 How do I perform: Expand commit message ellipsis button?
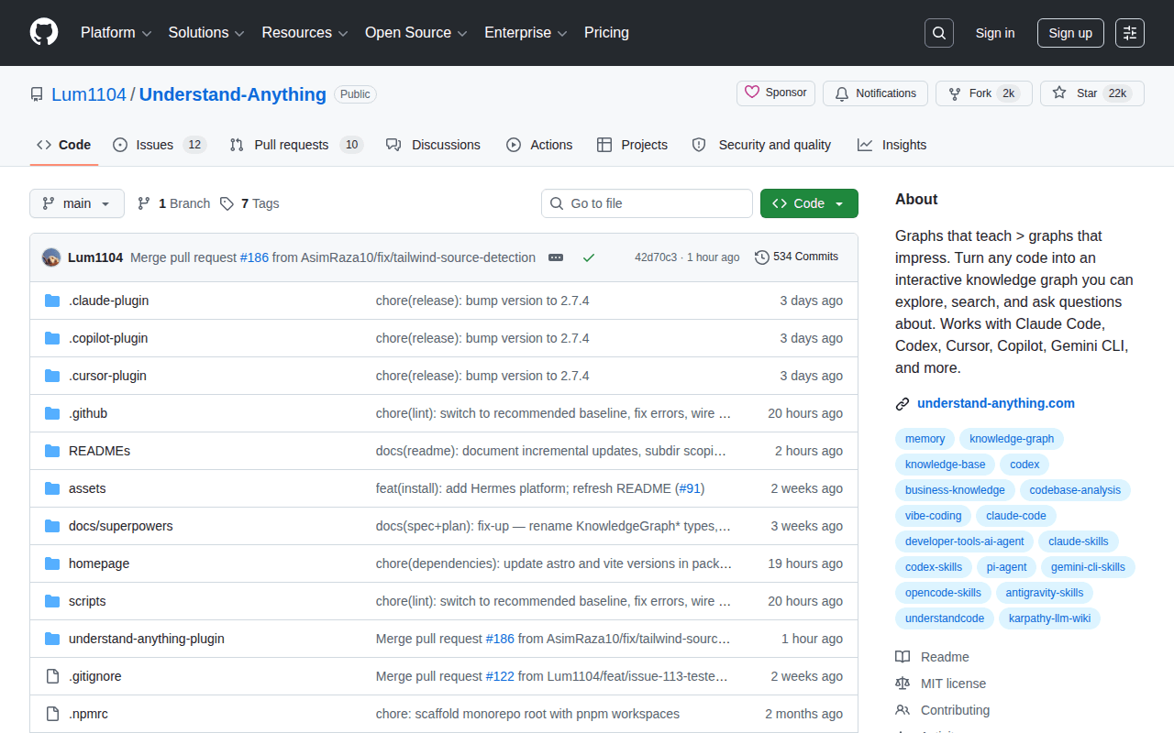tap(556, 257)
